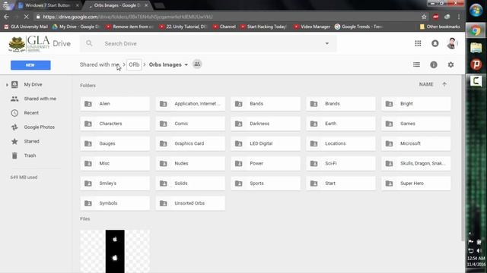Click the Adblock extension icon
Image resolution: width=487 pixels, height=273 pixels.
(436, 17)
